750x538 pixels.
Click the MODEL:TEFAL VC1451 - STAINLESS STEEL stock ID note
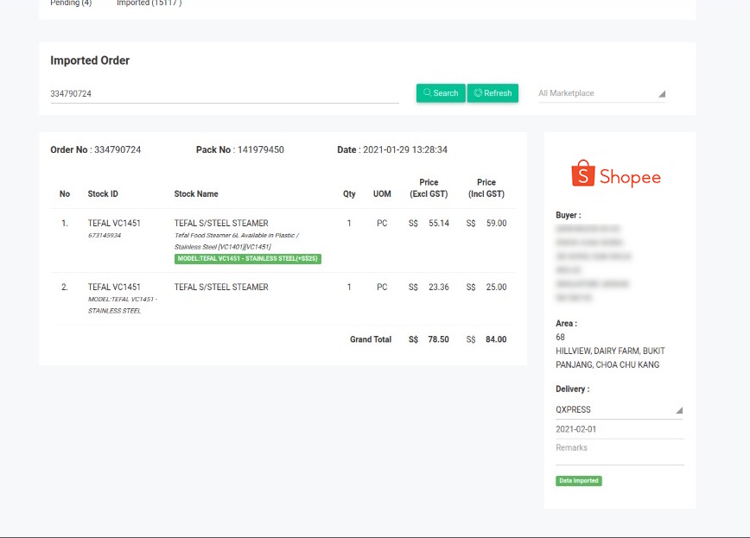pyautogui.click(x=123, y=305)
